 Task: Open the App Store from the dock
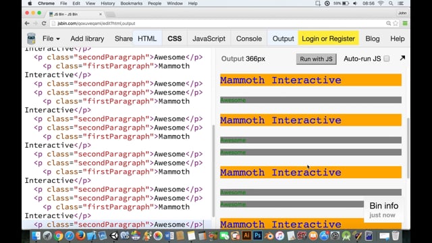[324, 236]
